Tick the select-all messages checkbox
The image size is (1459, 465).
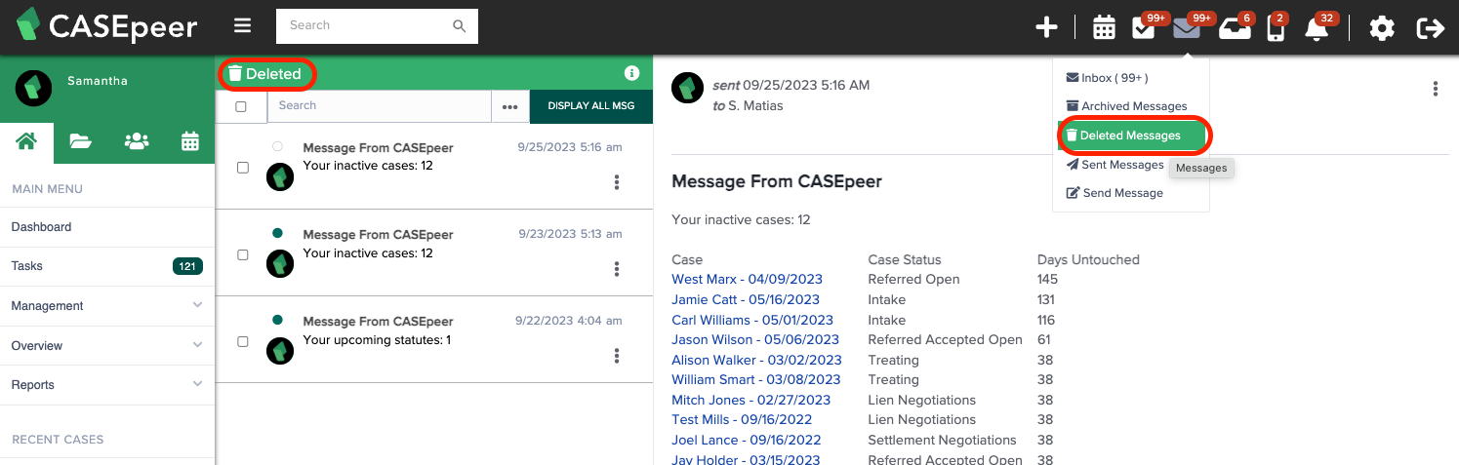click(x=241, y=106)
